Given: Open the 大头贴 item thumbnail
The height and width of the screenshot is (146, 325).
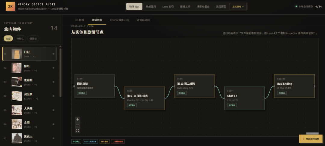Looking at the screenshot, I should click(17, 110).
